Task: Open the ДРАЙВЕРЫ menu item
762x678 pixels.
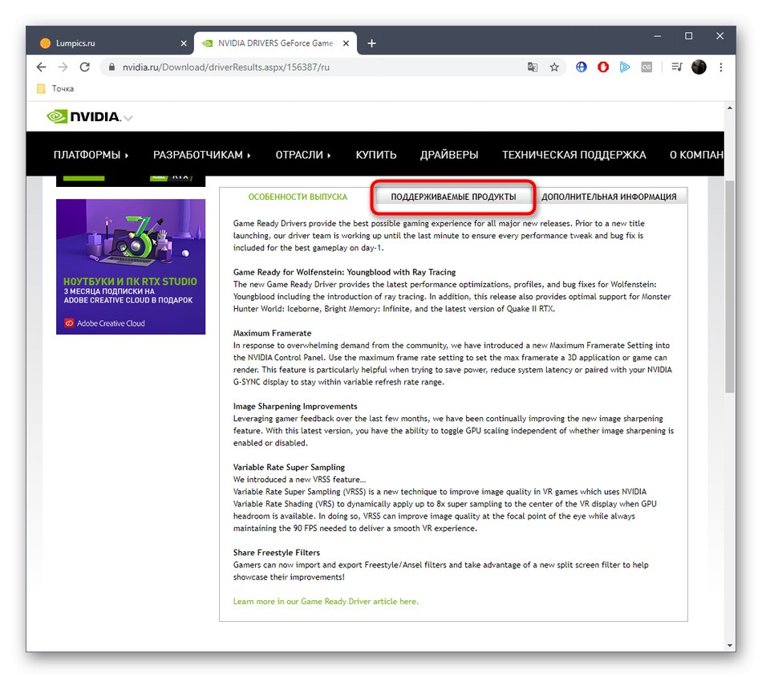Action: click(449, 155)
